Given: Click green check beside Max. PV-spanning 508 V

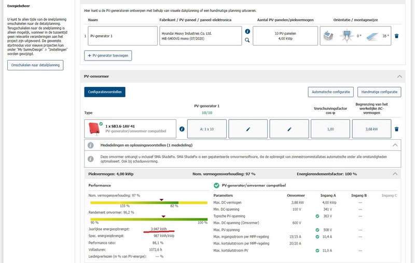Looking at the screenshot, I should pos(317,230).
